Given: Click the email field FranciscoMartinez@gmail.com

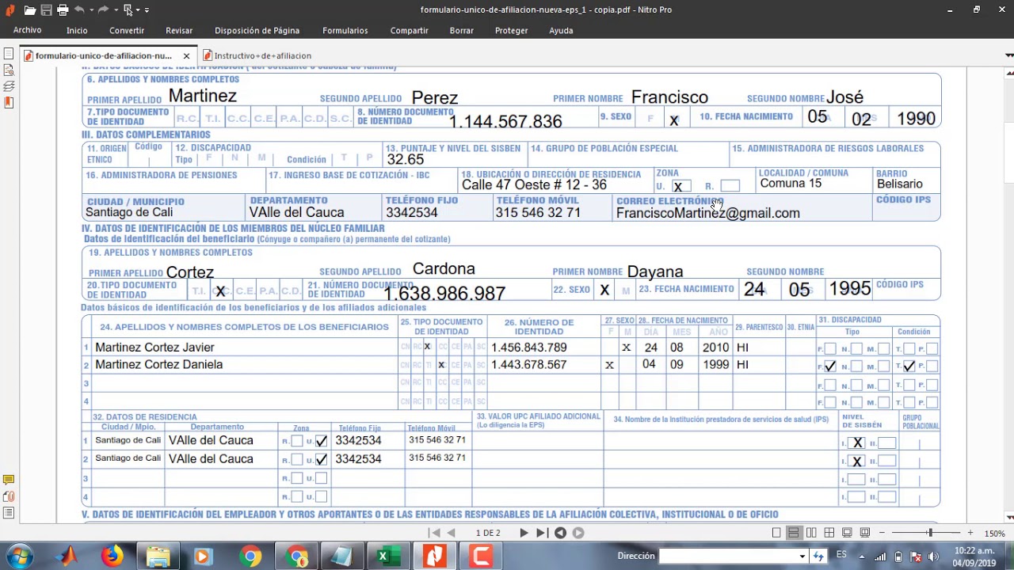Looking at the screenshot, I should pos(707,213).
